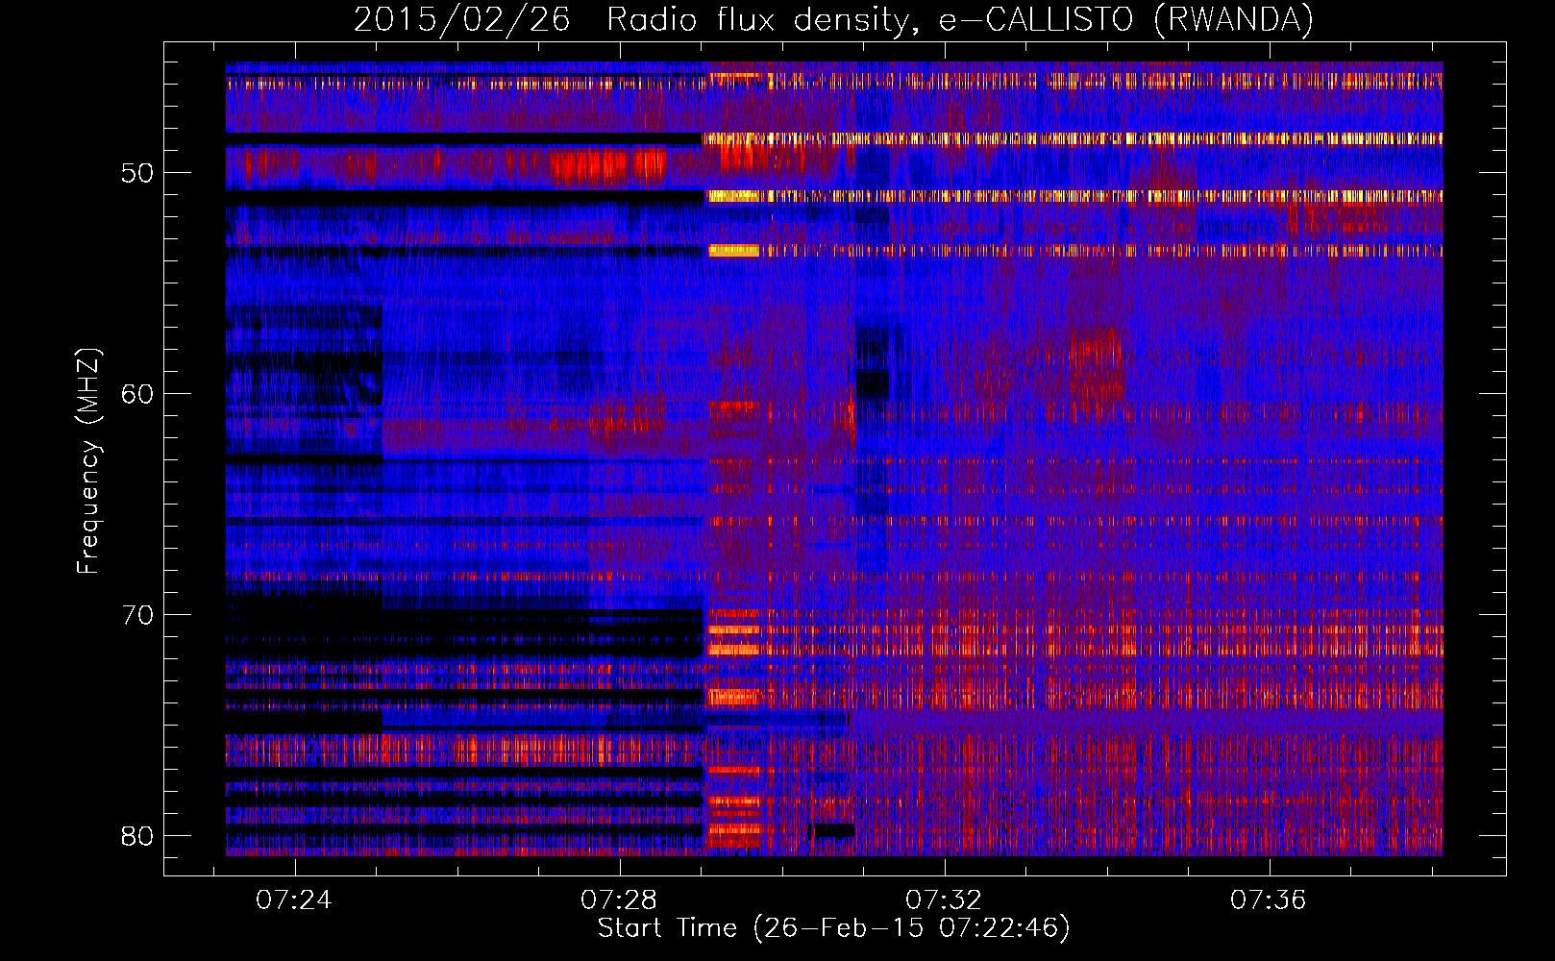The width and height of the screenshot is (1555, 961).
Task: Click the plot title mentioning e-CALLISTO (RWANDA)
Action: point(833,19)
